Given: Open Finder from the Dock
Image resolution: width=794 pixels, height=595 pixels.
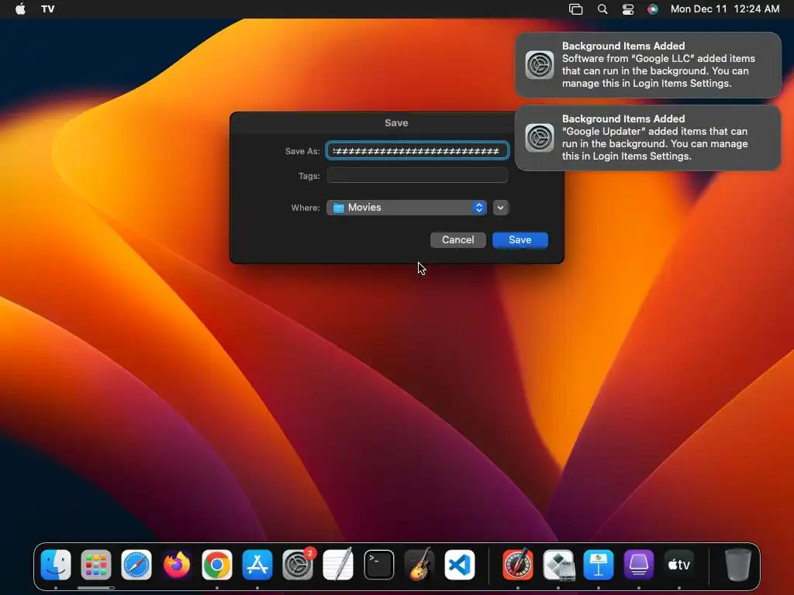Looking at the screenshot, I should tap(56, 565).
